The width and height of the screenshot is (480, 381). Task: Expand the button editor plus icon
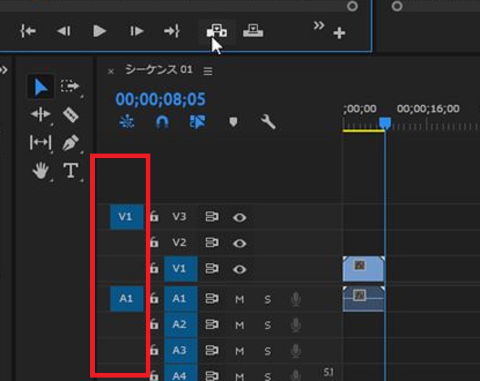point(339,33)
